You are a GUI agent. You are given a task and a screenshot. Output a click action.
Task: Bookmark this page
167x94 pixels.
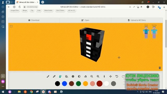point(141,7)
